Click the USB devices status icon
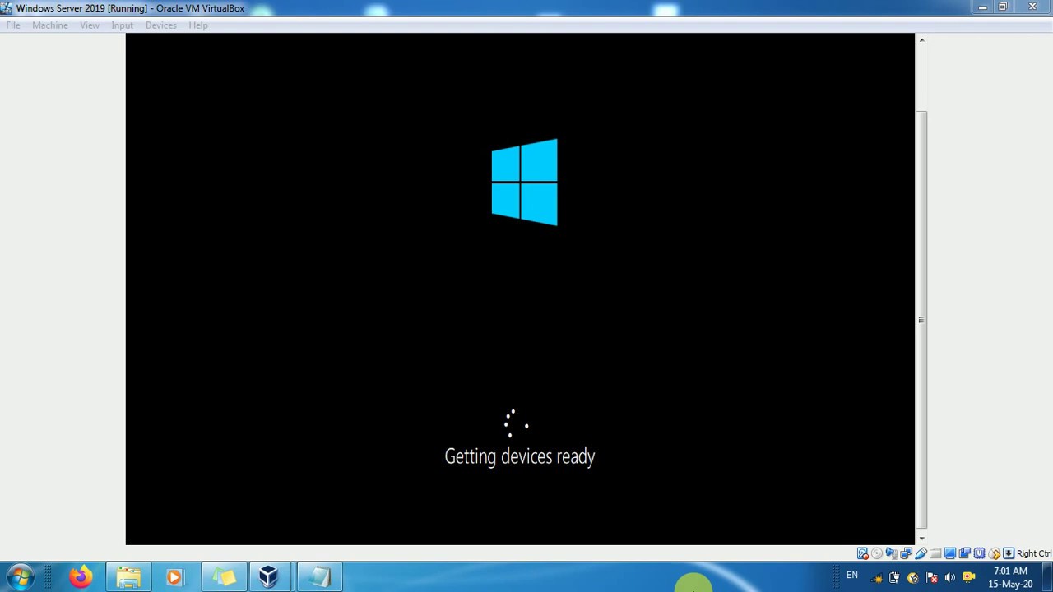1053x592 pixels. [921, 553]
